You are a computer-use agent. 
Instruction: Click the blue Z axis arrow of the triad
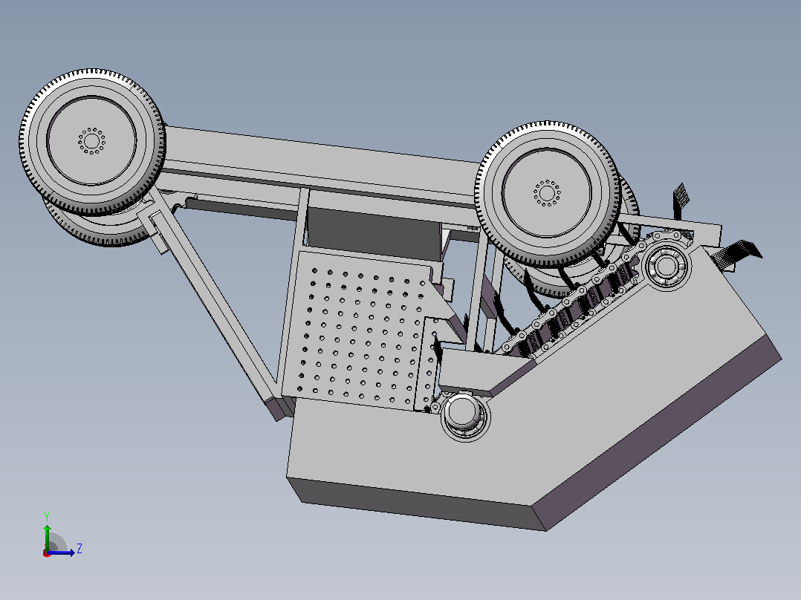point(62,552)
